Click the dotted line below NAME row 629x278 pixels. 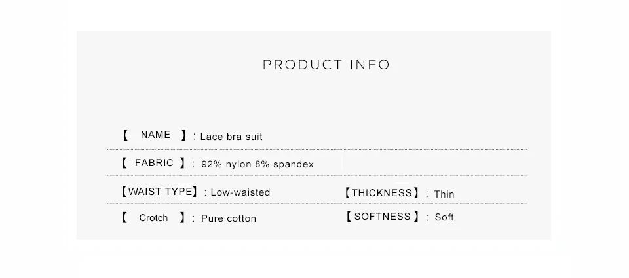pyautogui.click(x=317, y=149)
